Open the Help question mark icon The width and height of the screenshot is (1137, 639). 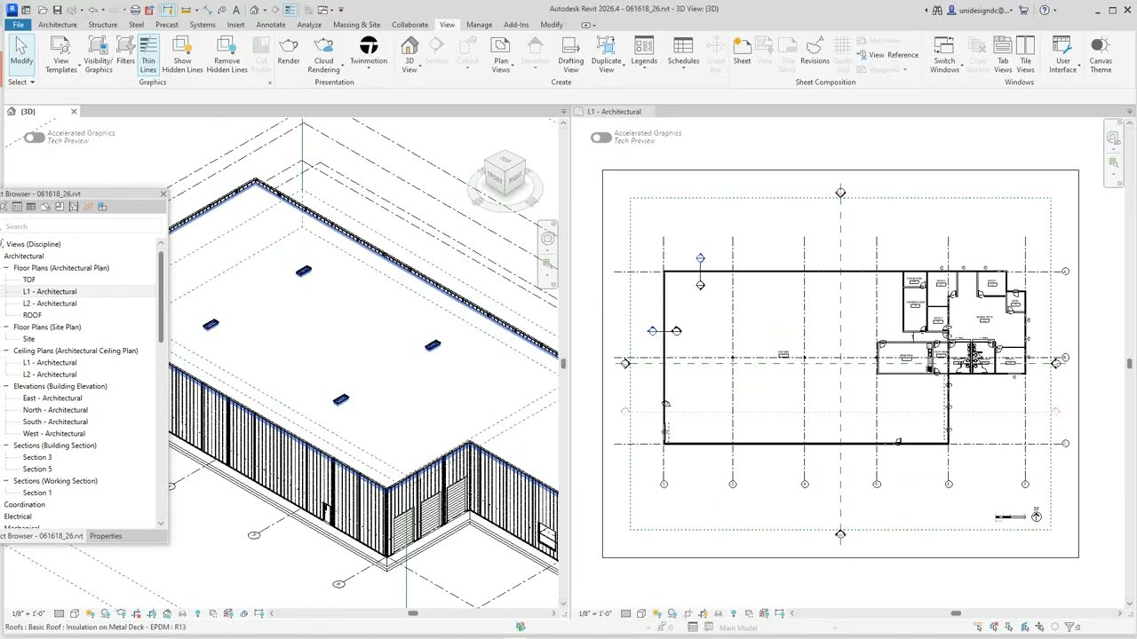1044,10
